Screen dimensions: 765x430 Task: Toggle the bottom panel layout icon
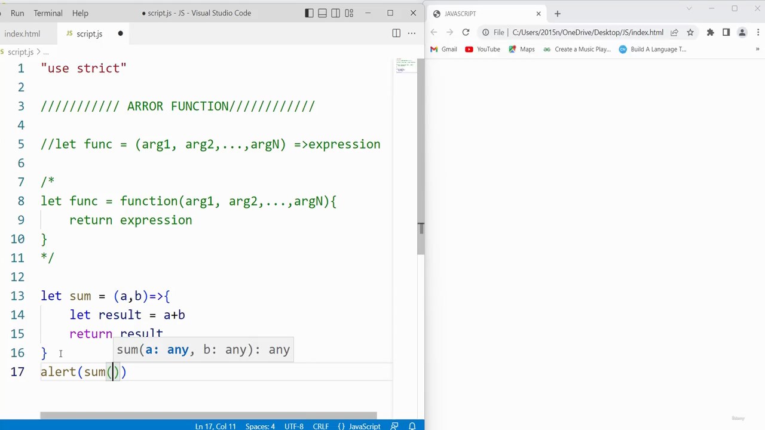pyautogui.click(x=322, y=13)
